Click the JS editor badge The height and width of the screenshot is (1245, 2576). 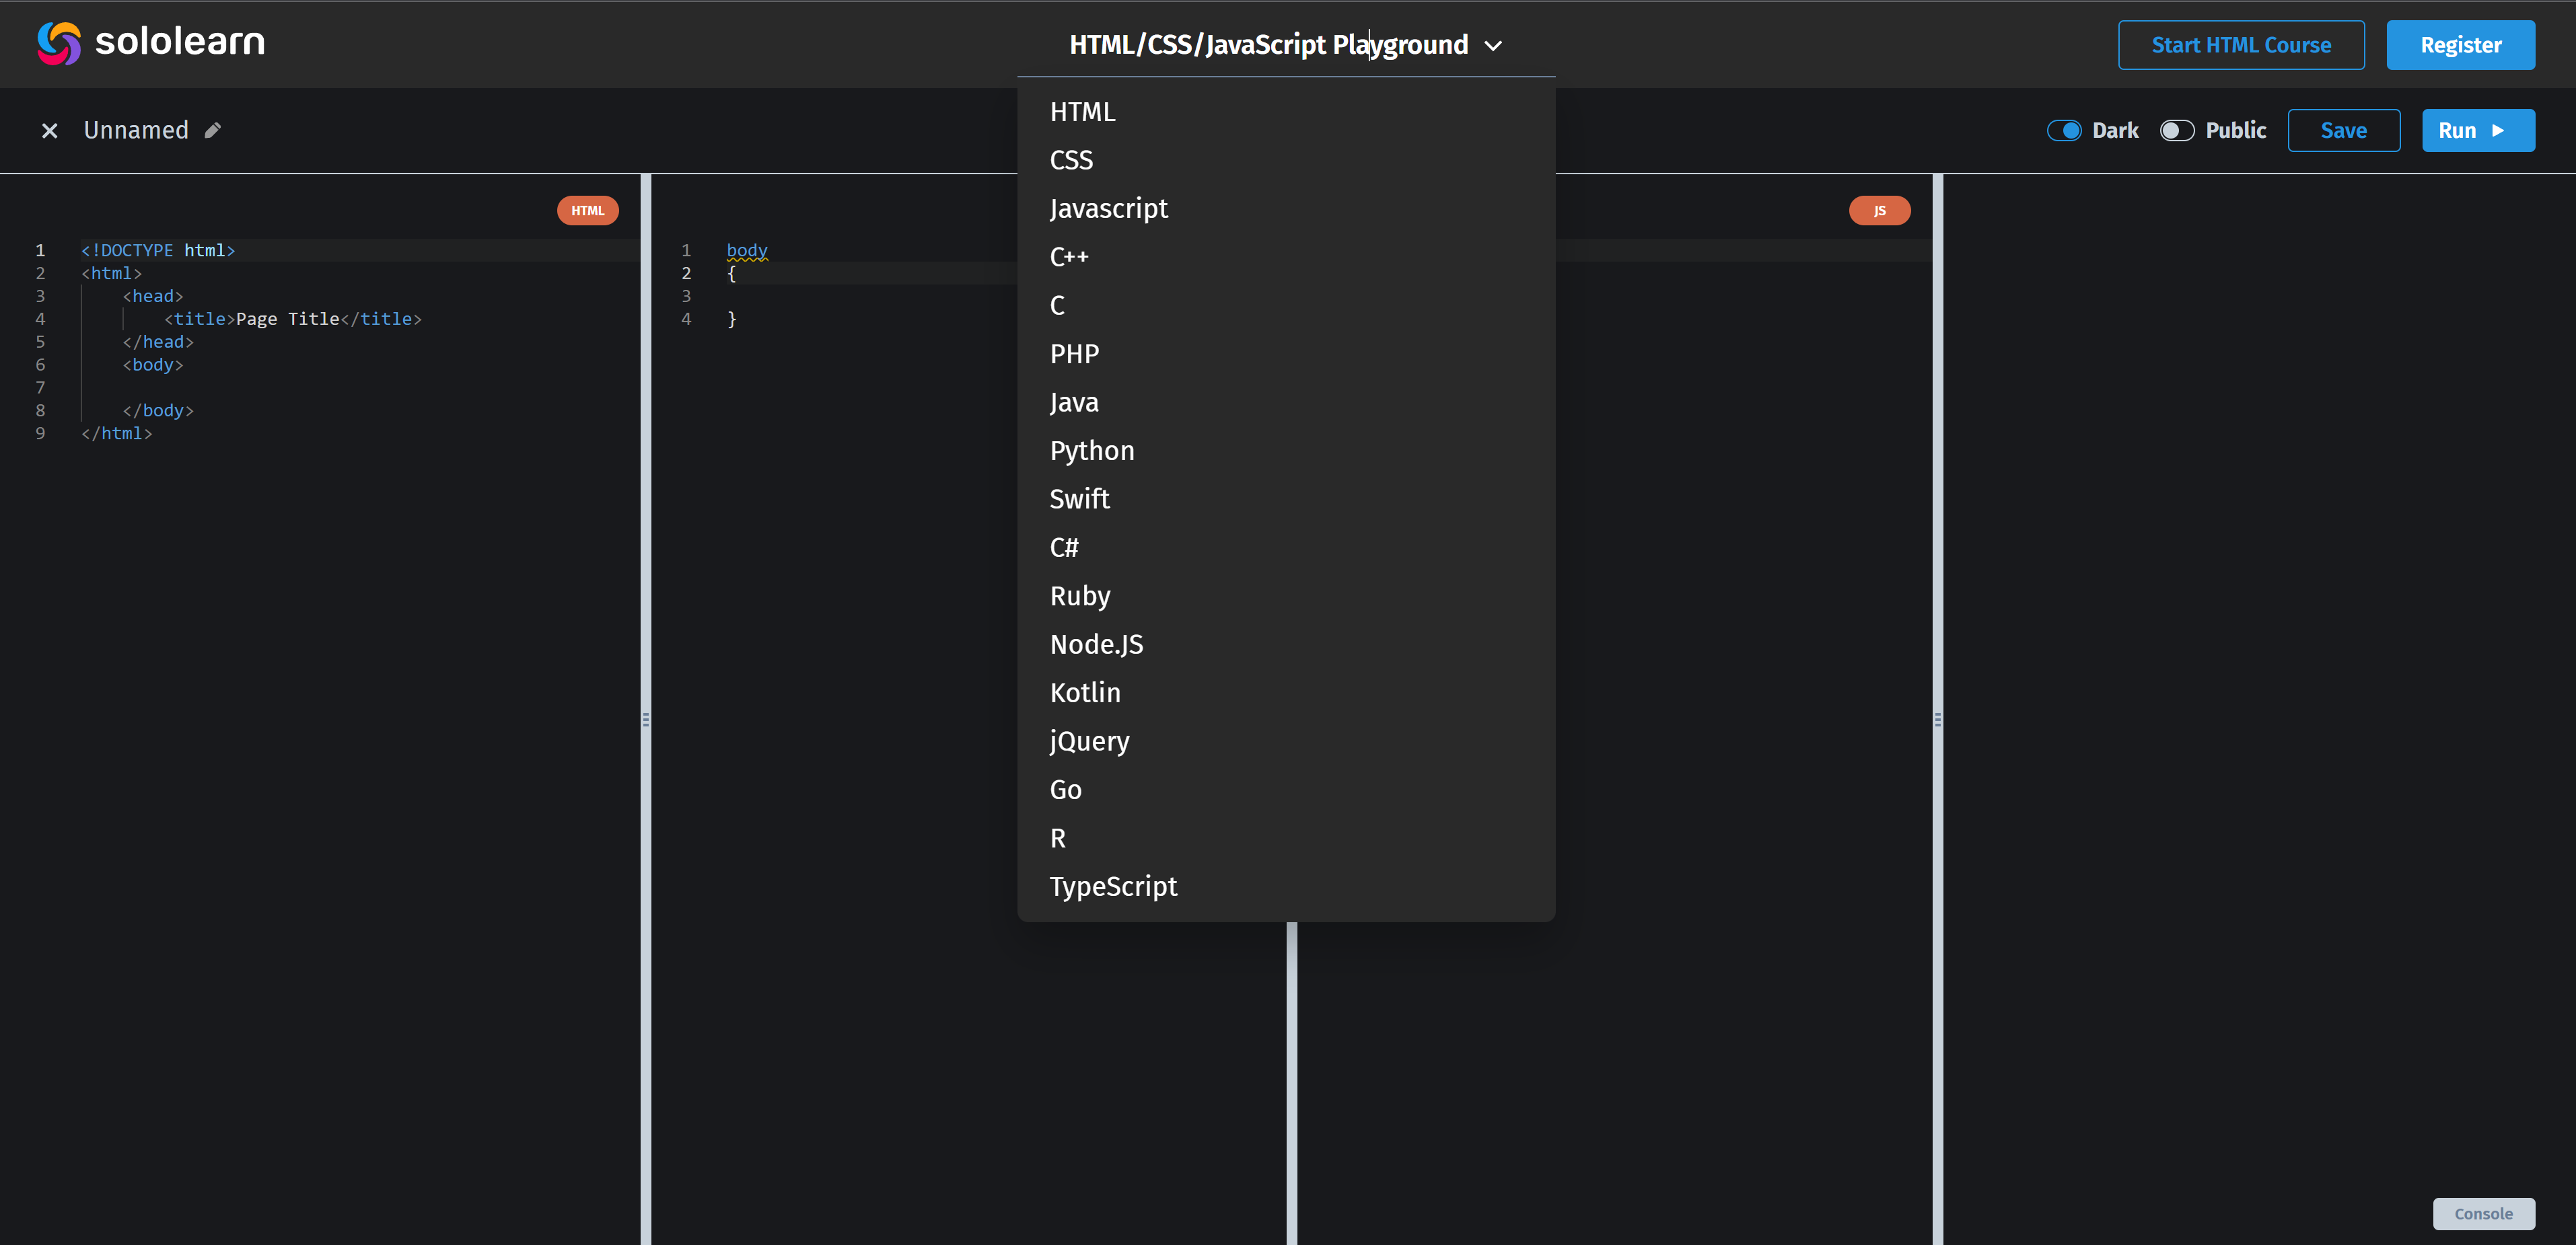pyautogui.click(x=1880, y=211)
